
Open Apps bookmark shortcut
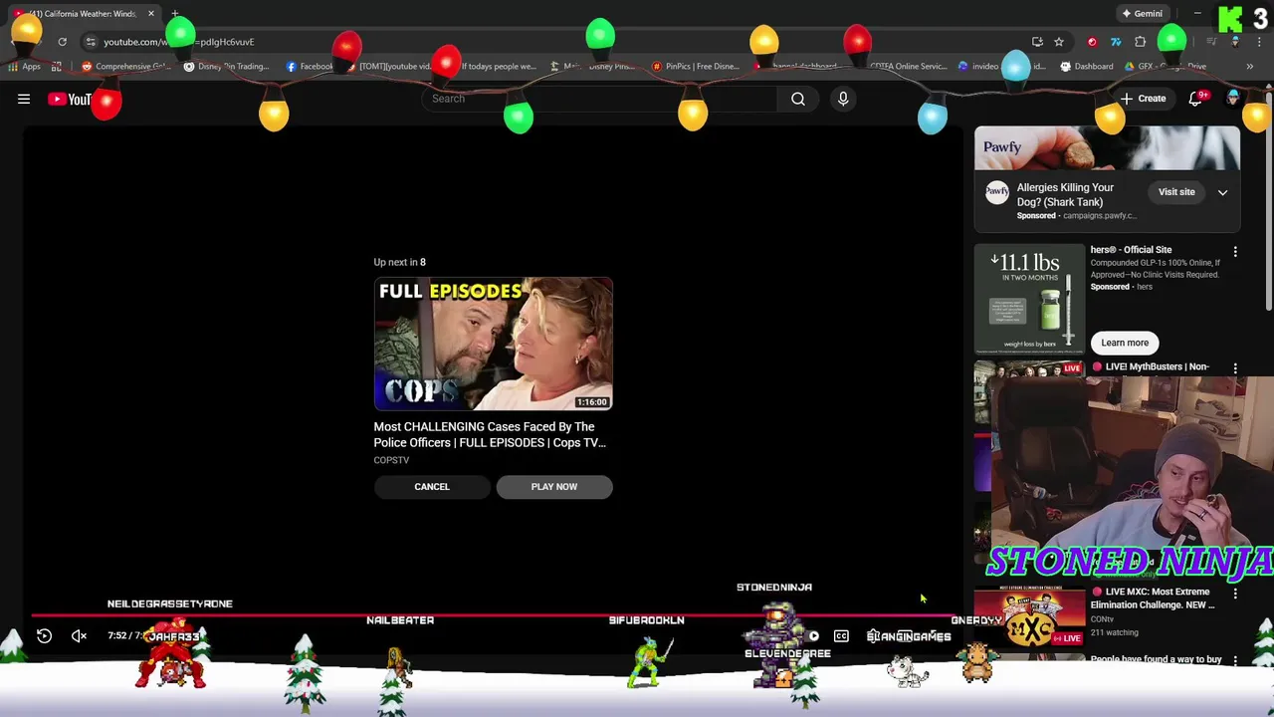coord(25,67)
